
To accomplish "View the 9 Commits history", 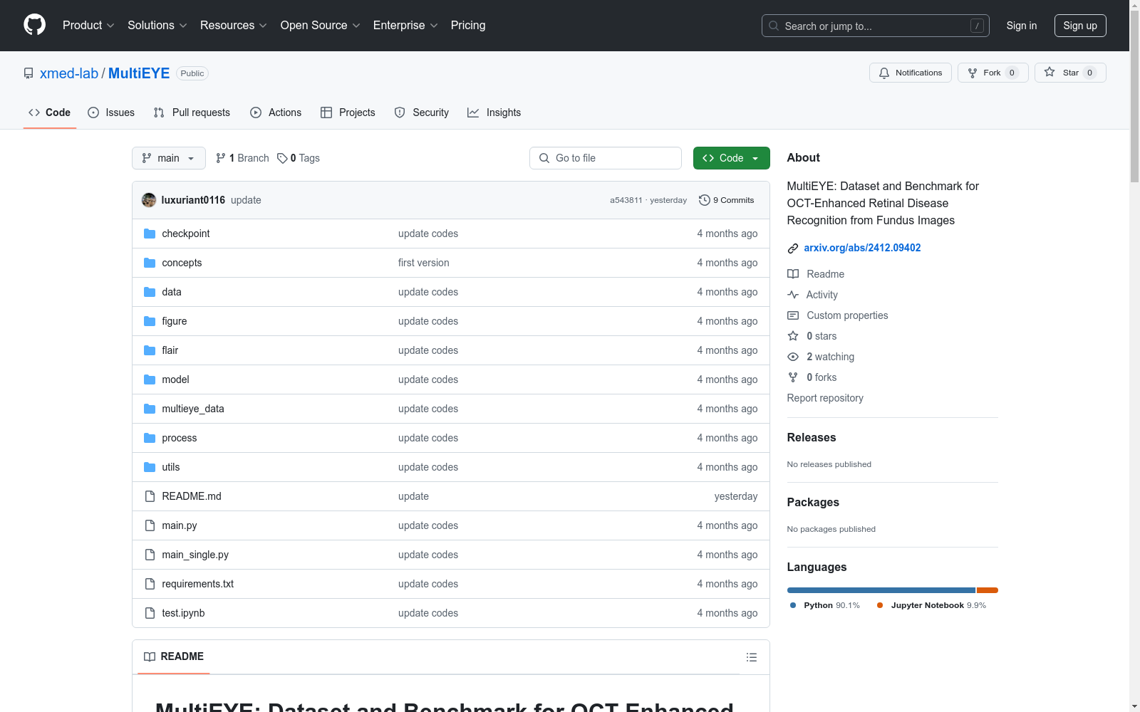I will point(727,200).
